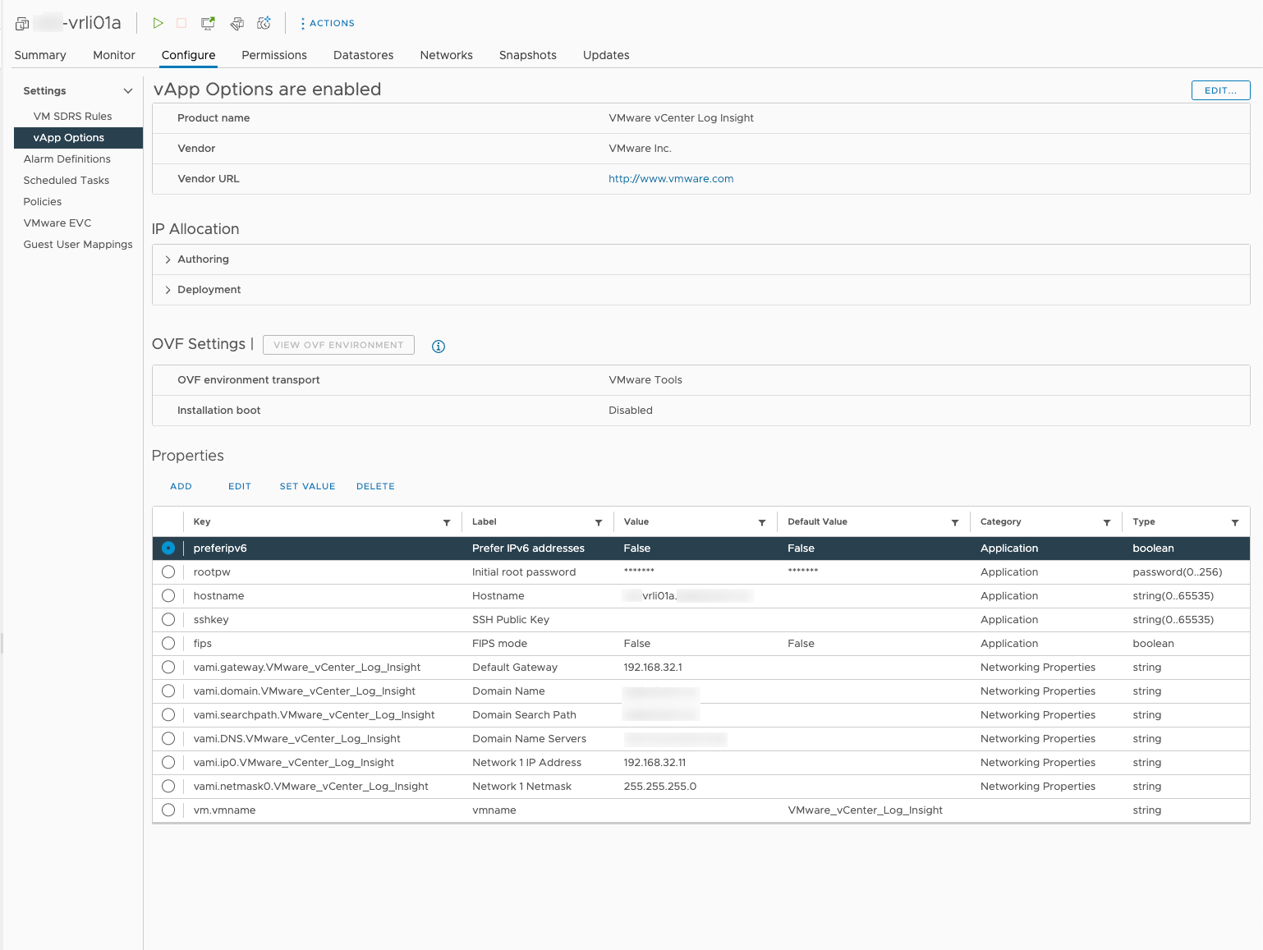Screen dimensions: 1263x950
Task: Open the Permissions tab
Action: (x=274, y=55)
